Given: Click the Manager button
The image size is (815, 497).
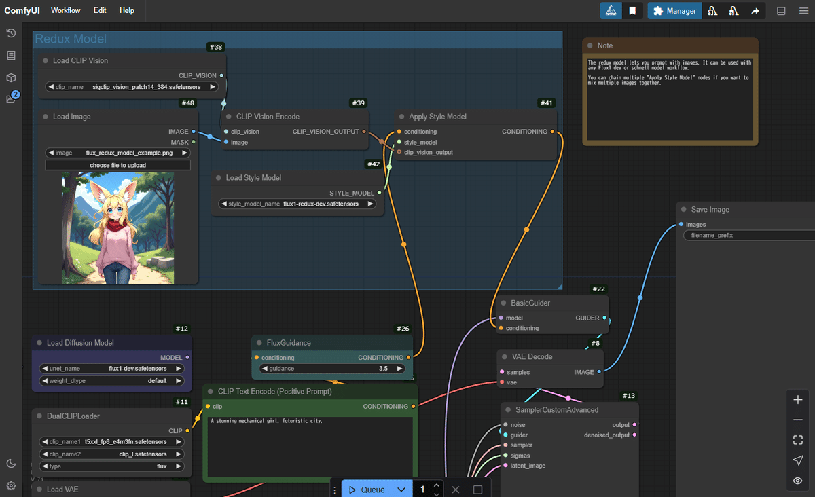Looking at the screenshot, I should pyautogui.click(x=674, y=10).
